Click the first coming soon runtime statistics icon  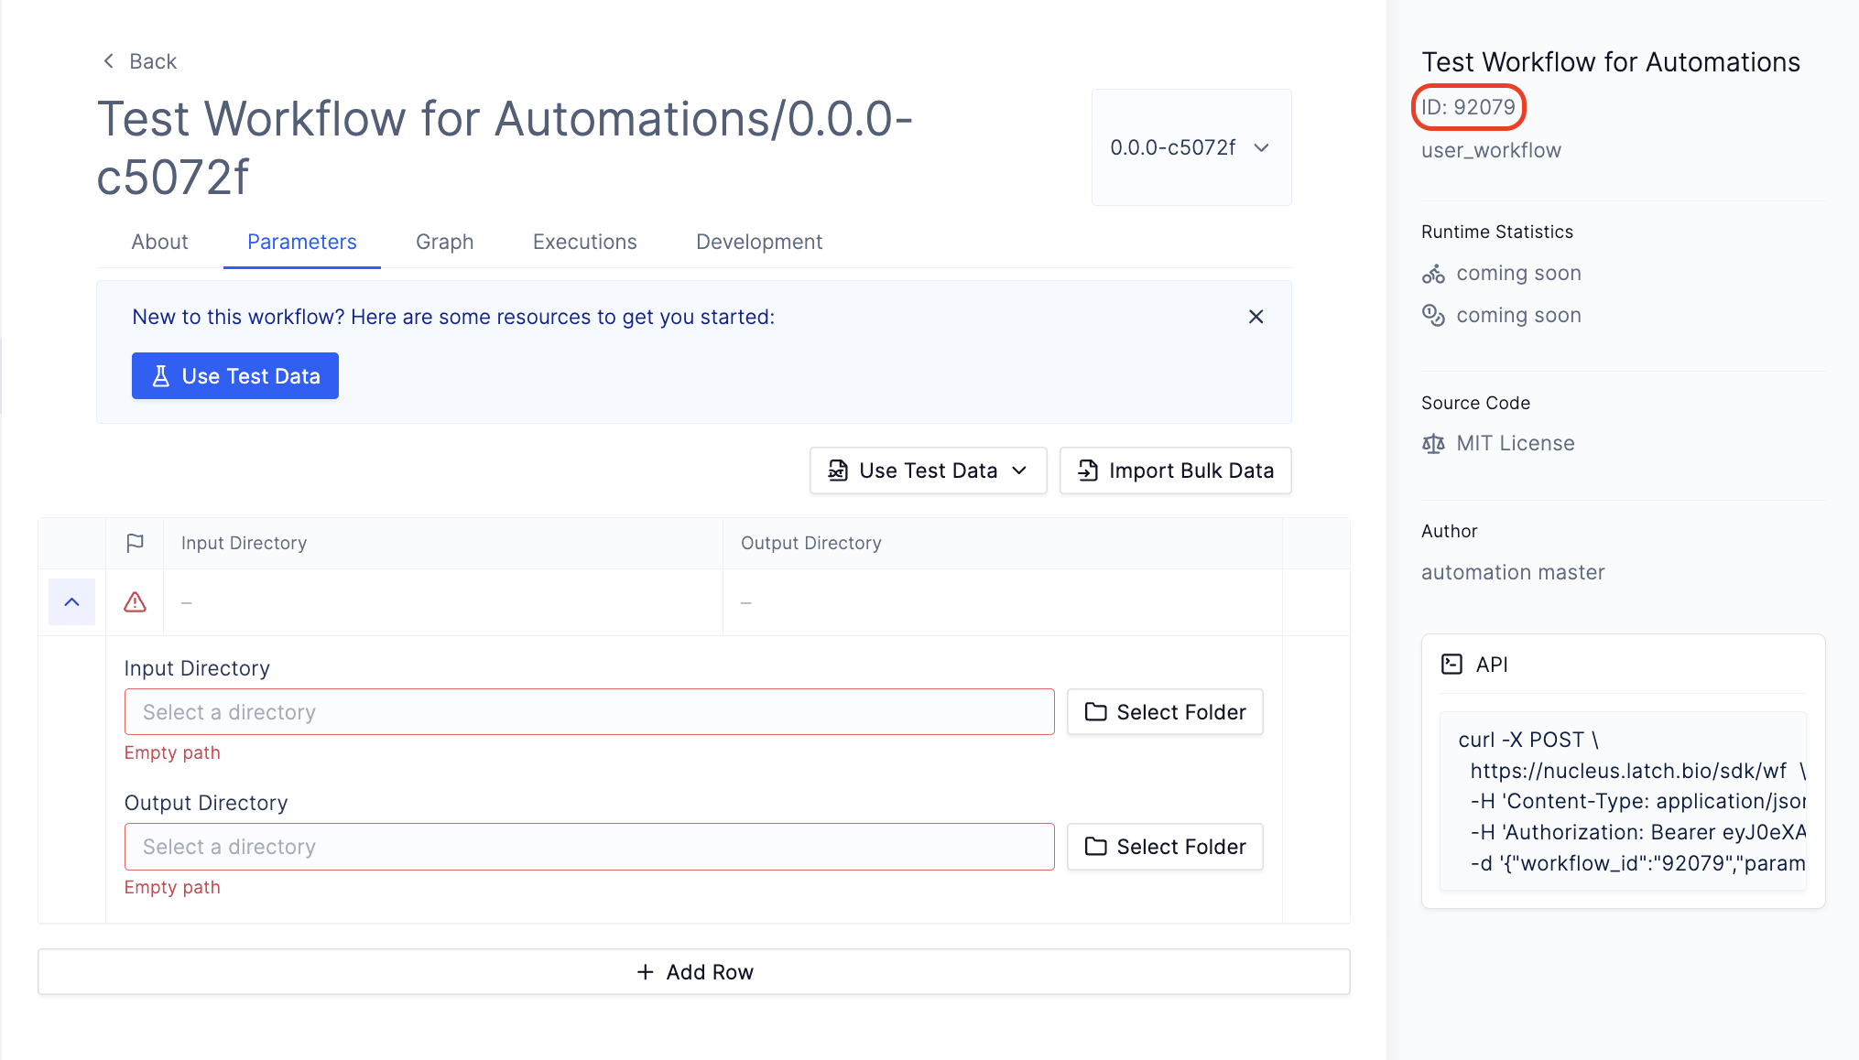1434,273
